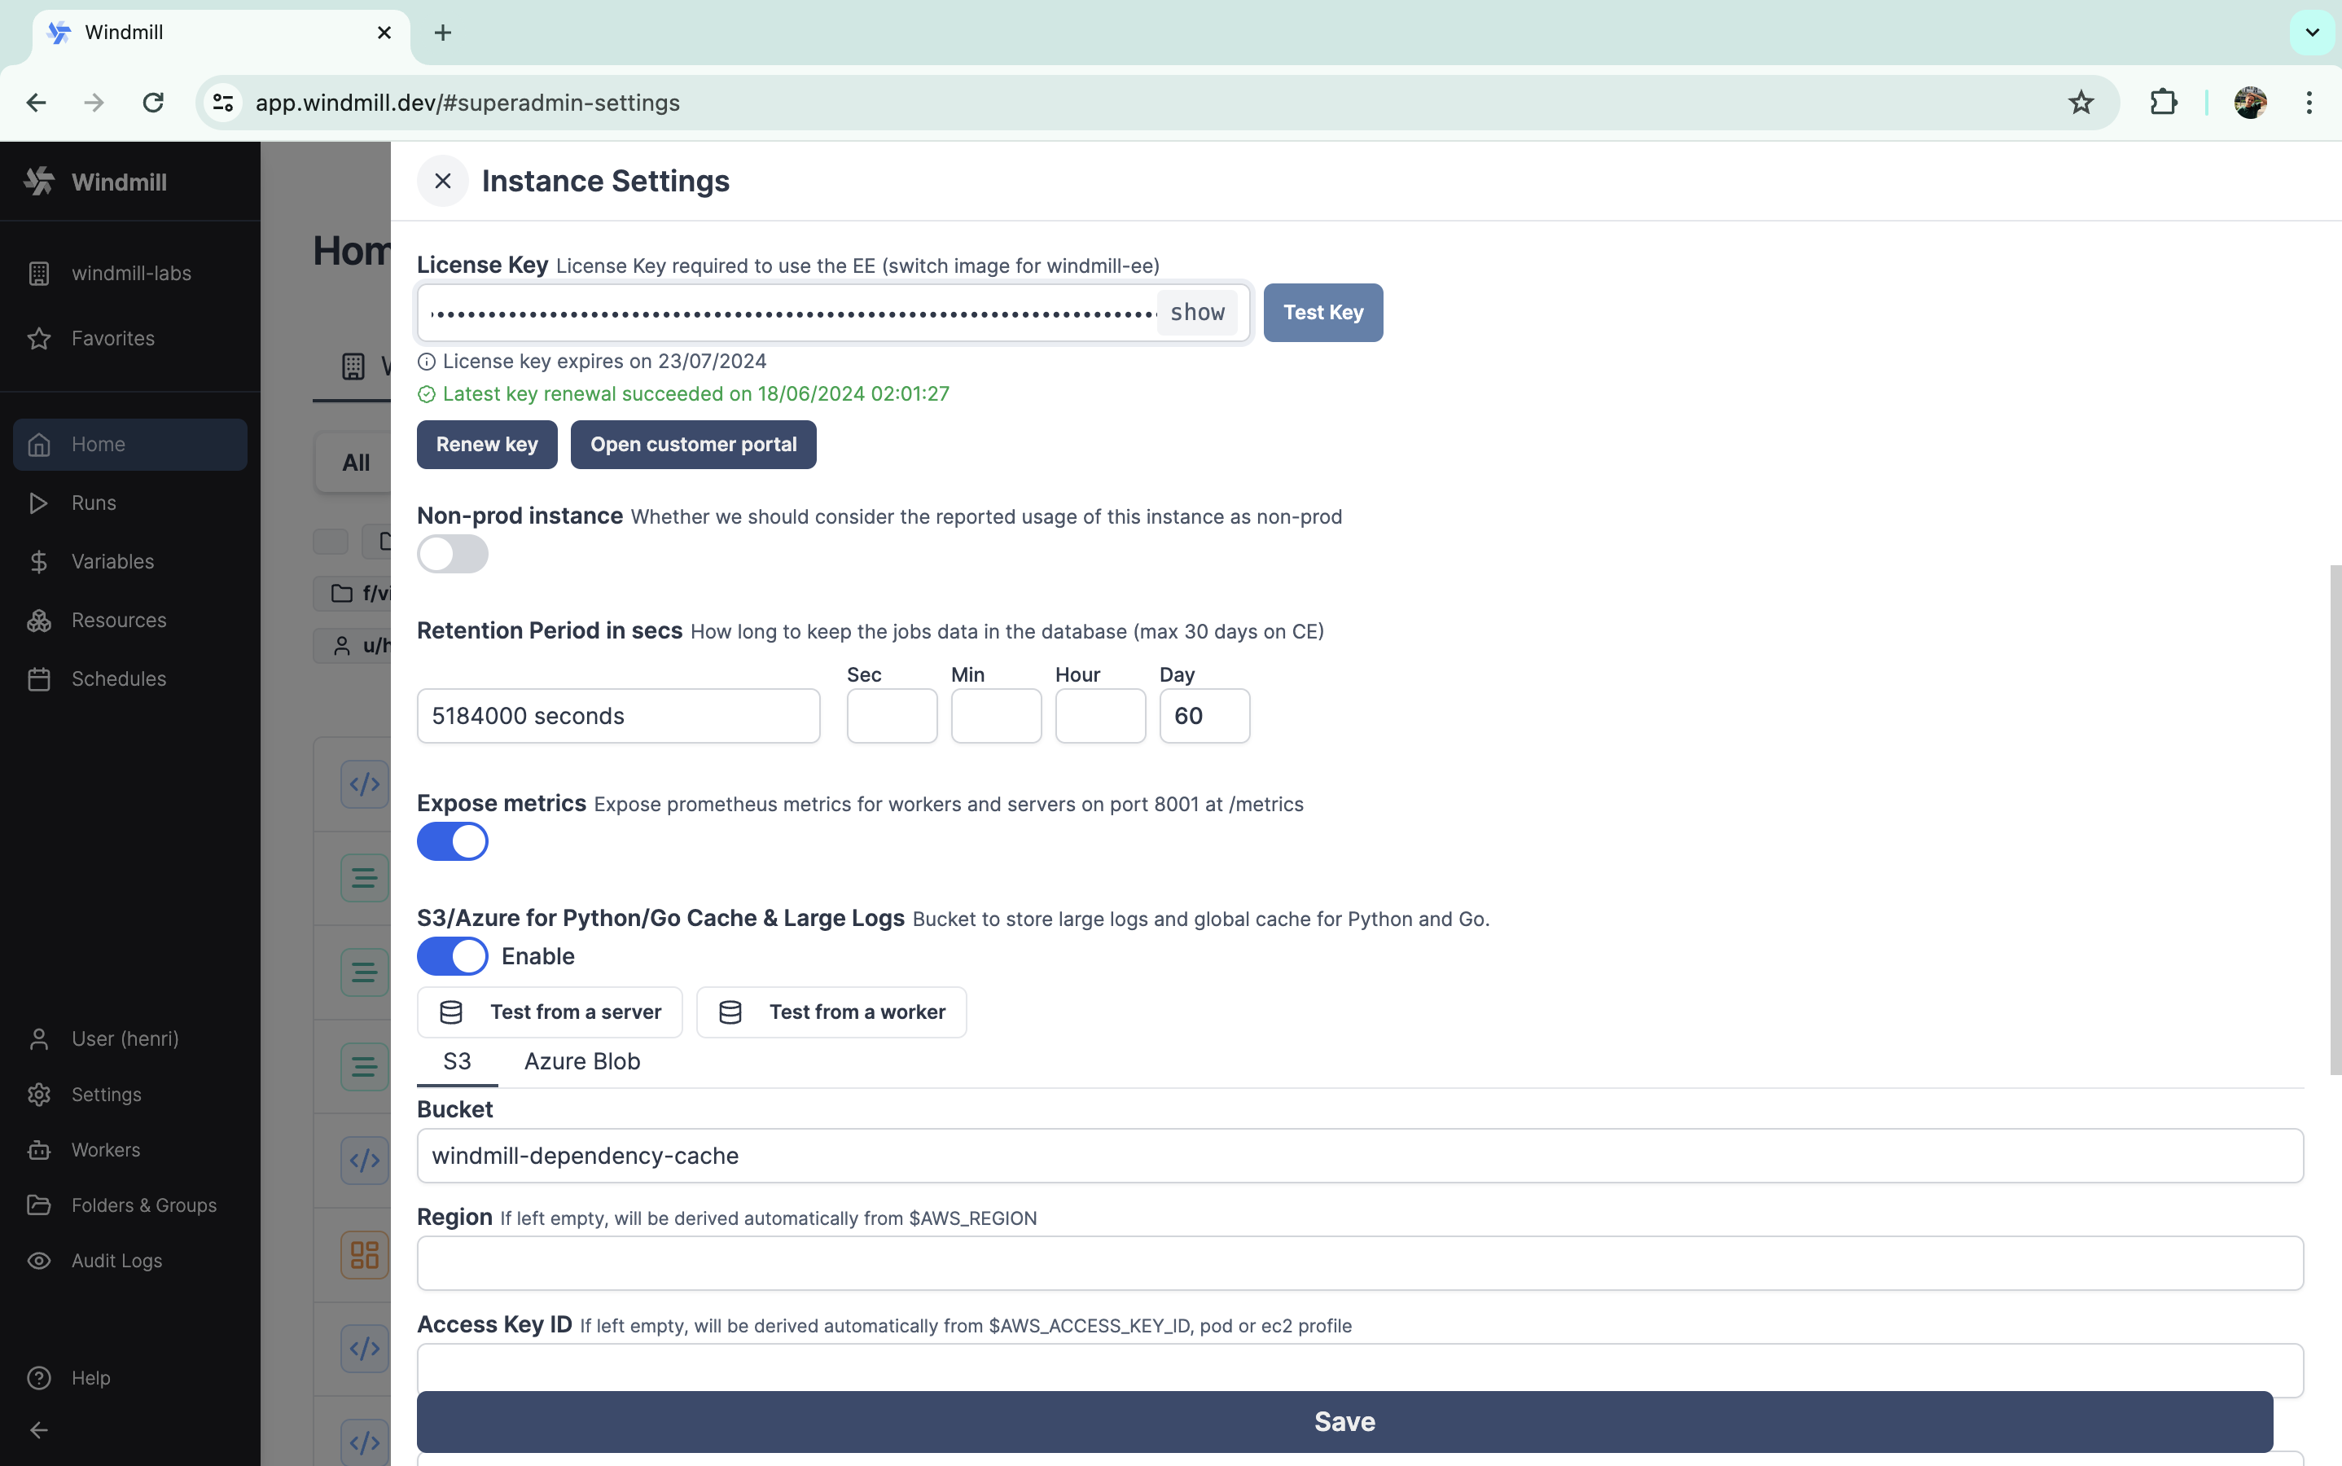2342x1466 pixels.
Task: Click the Renew key button
Action: coord(487,444)
